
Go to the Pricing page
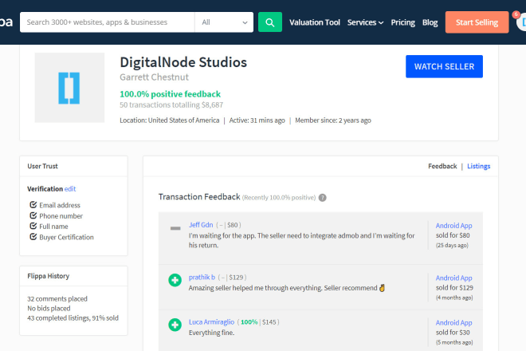[x=403, y=22]
